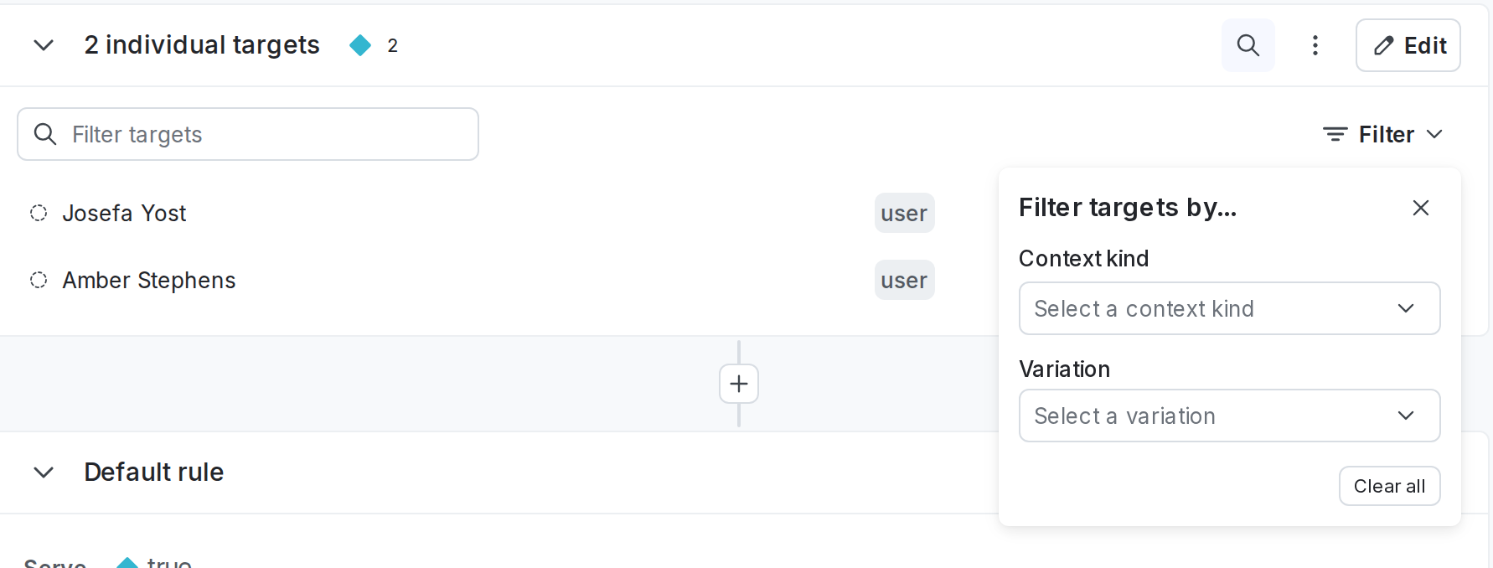Click the teal diamond next to true
1493x568 pixels.
pos(127,564)
